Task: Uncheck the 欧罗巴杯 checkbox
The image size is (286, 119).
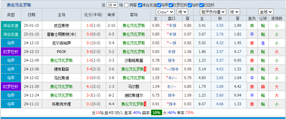Action: coord(171,5)
